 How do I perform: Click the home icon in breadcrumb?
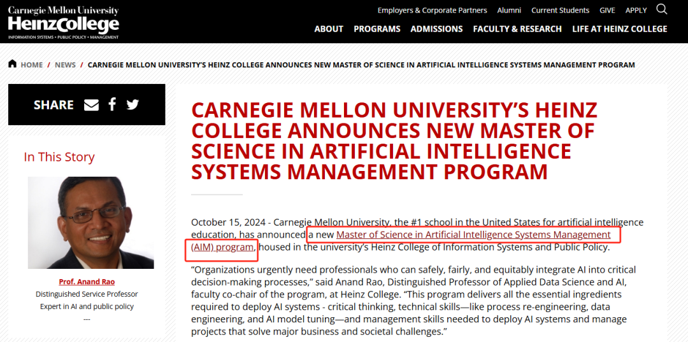point(12,64)
